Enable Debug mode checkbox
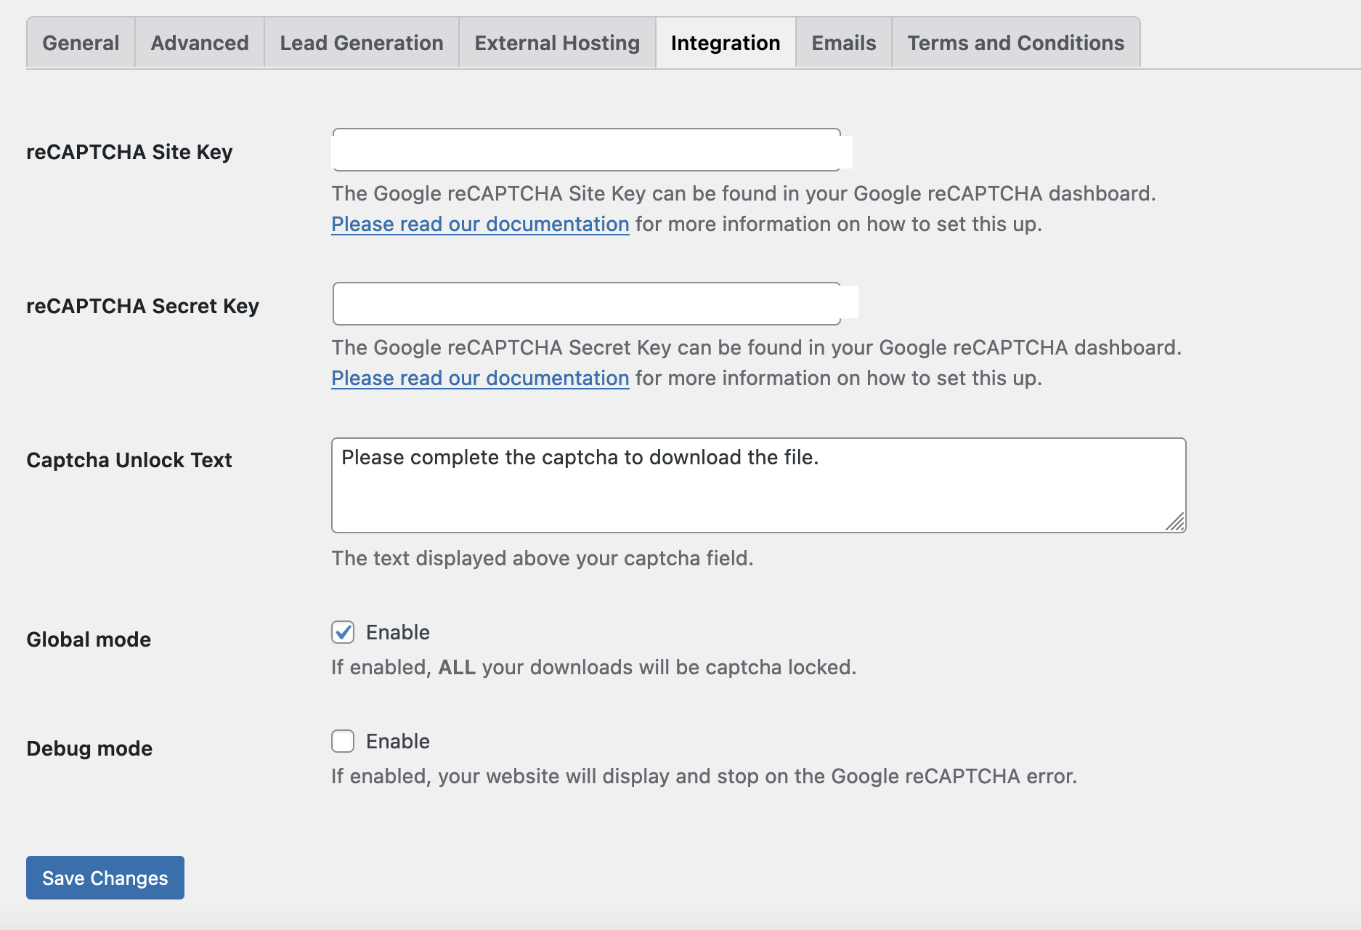This screenshot has height=930, width=1361. point(343,741)
